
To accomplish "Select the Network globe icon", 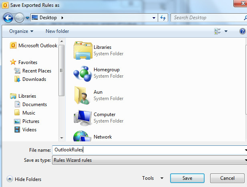I will 82,136.
